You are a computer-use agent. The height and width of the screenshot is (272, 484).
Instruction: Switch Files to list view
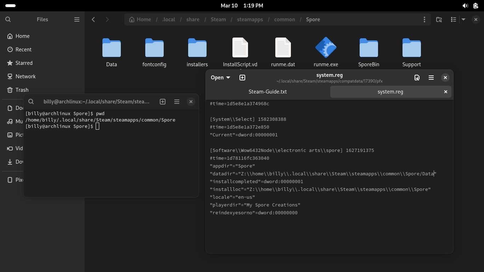pyautogui.click(x=453, y=19)
